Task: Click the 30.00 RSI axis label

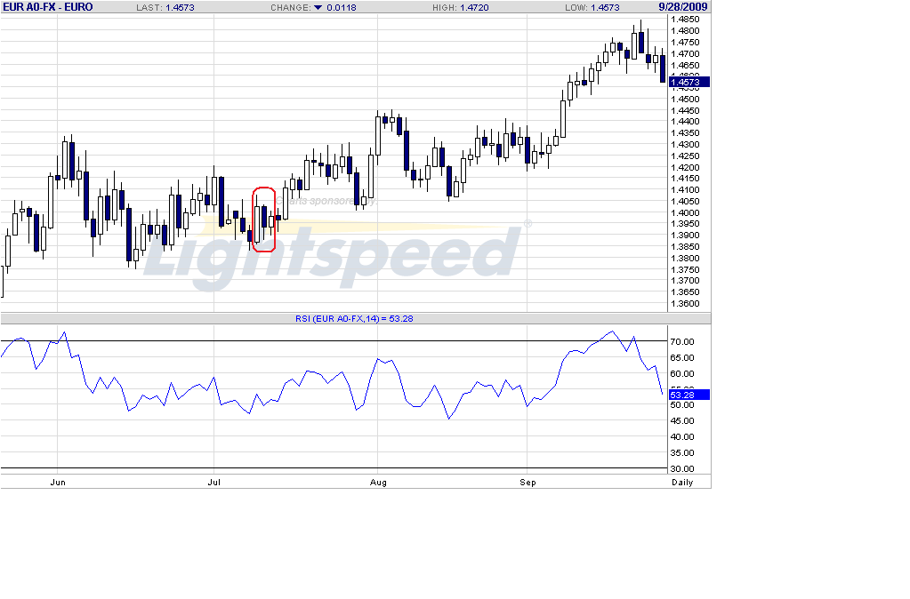Action: (682, 469)
